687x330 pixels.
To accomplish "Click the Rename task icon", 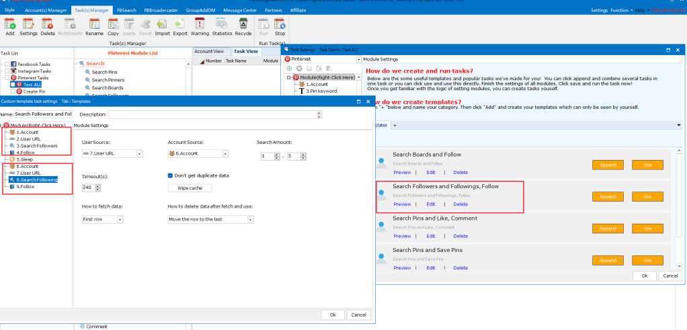I will [94, 26].
